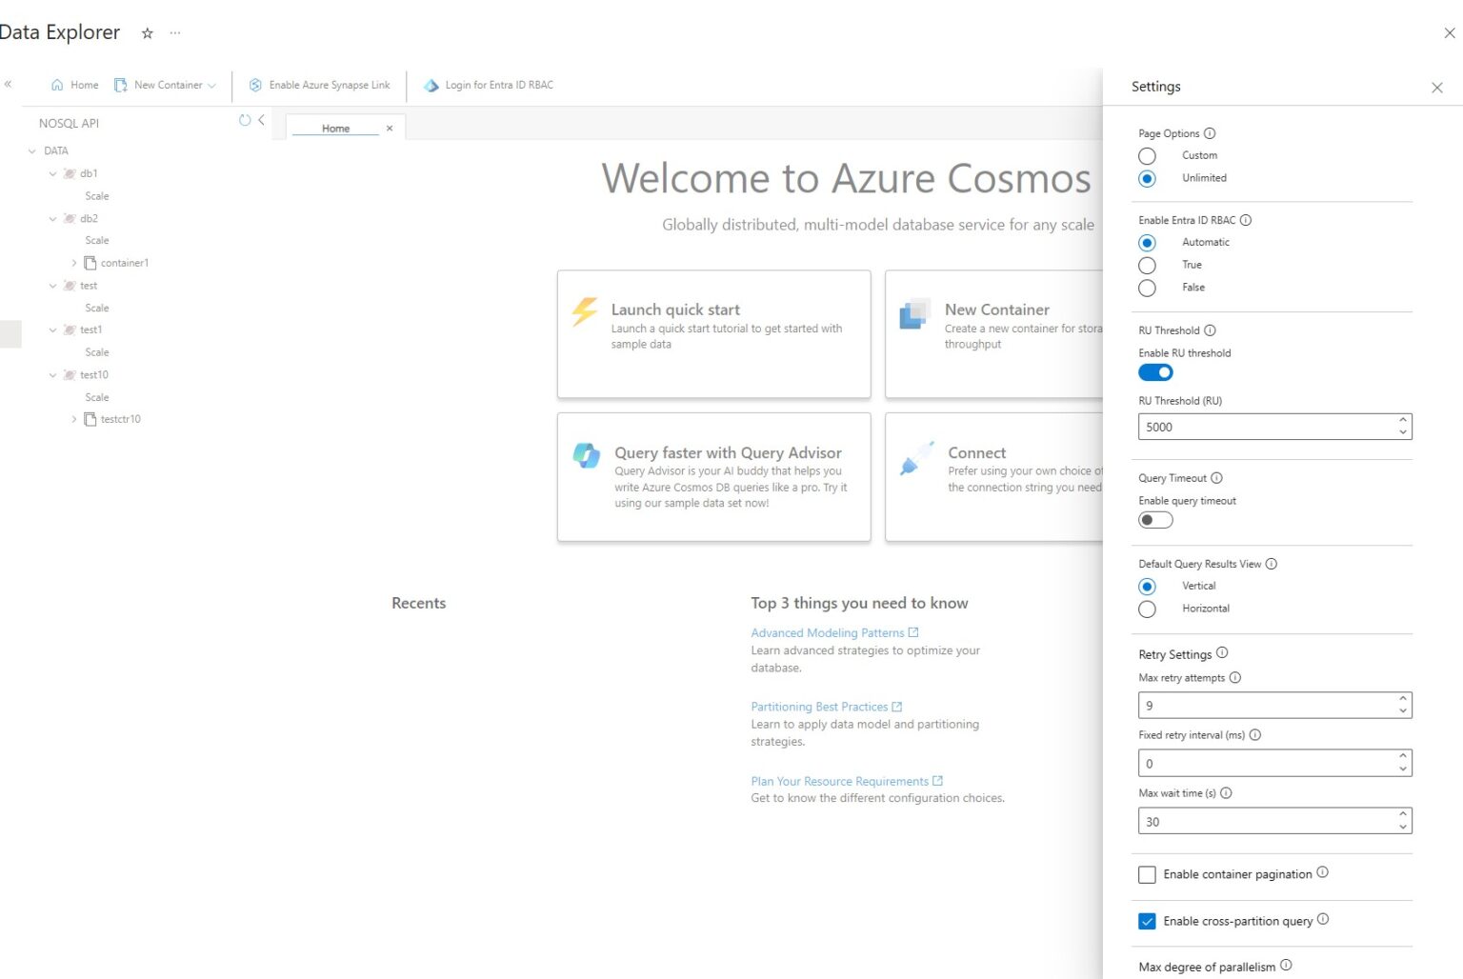Check Enable container pagination checkbox

pos(1147,874)
